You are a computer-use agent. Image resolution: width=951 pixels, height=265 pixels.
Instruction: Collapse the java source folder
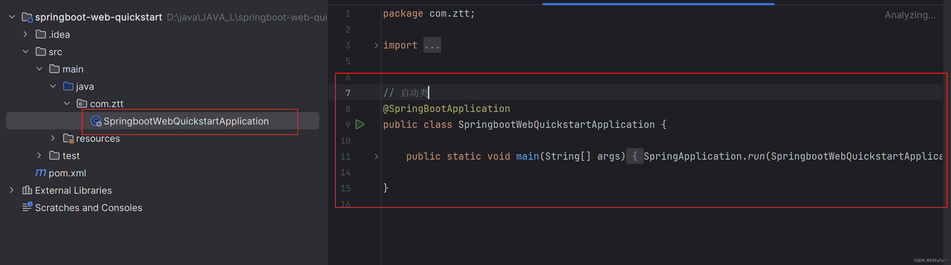click(53, 86)
